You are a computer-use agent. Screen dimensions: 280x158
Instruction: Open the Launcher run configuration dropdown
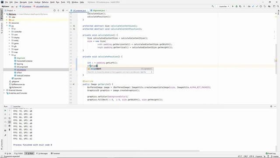(x=223, y=6)
